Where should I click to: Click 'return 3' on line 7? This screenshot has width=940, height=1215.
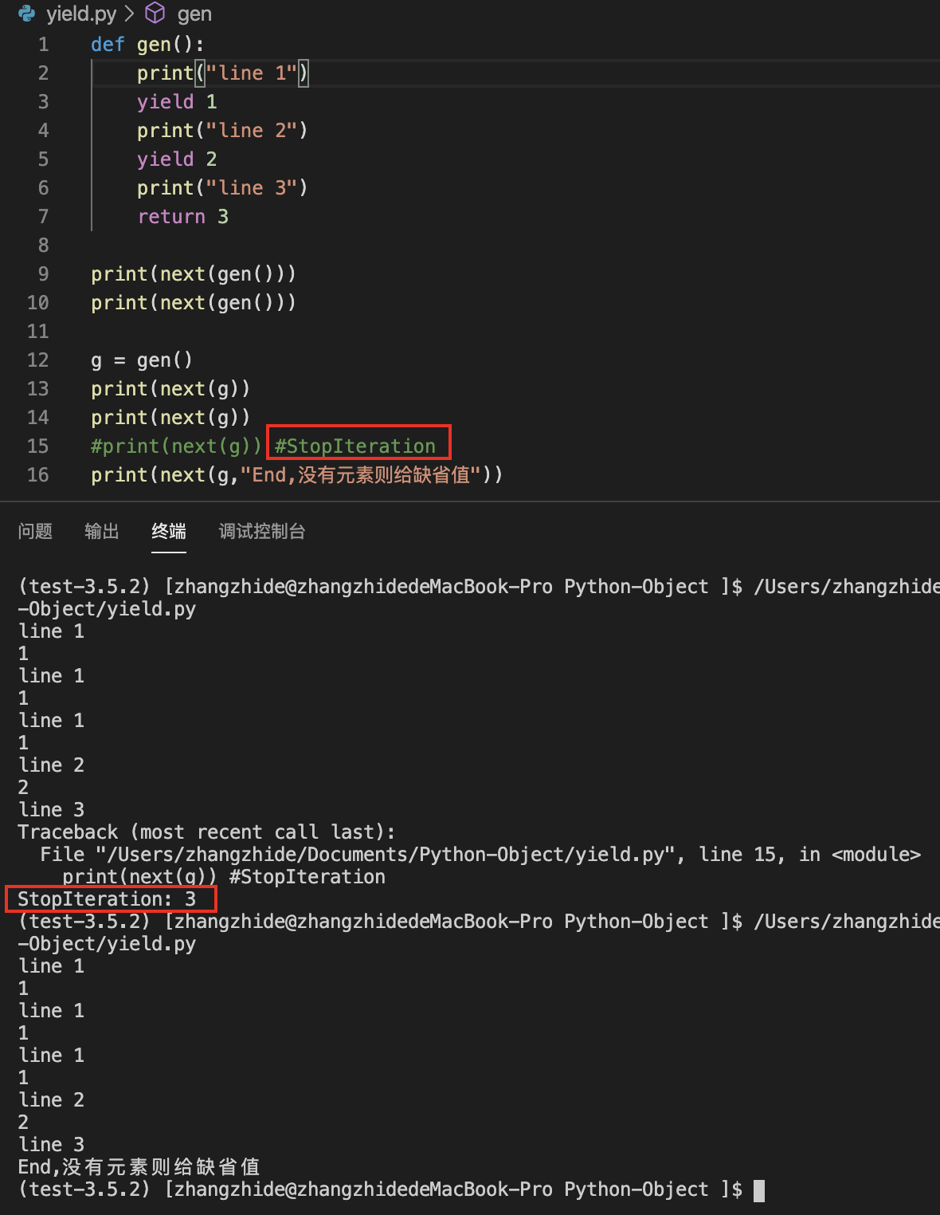[x=183, y=217]
